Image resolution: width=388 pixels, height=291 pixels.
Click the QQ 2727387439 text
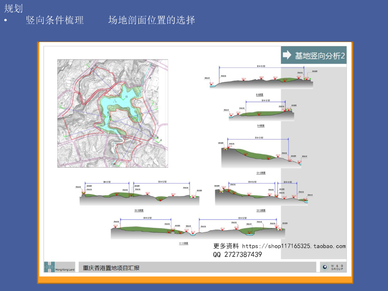coord(237,255)
